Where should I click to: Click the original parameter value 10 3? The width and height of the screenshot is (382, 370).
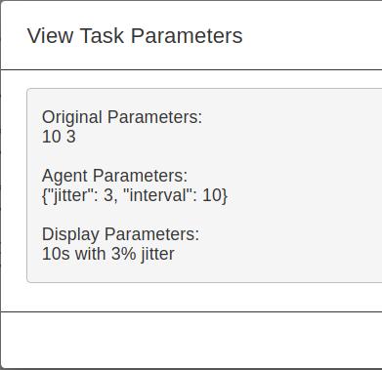tap(59, 137)
